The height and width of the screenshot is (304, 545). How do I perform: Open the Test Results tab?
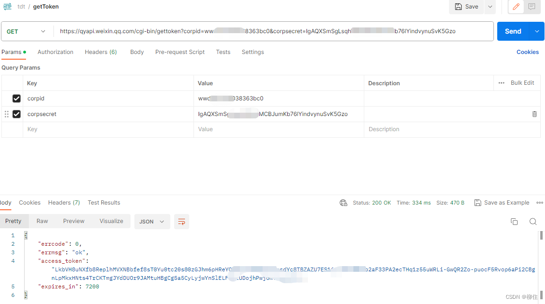tap(104, 203)
